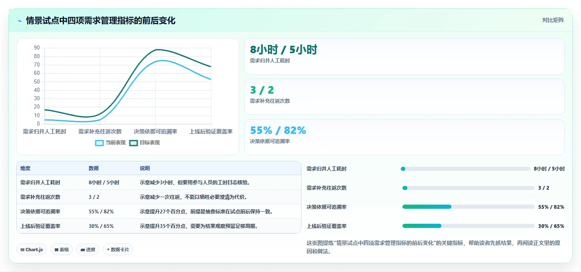Screen dimensions: 581x272
Task: Toggle the 当前表现 legend swatch
Action: (x=100, y=143)
